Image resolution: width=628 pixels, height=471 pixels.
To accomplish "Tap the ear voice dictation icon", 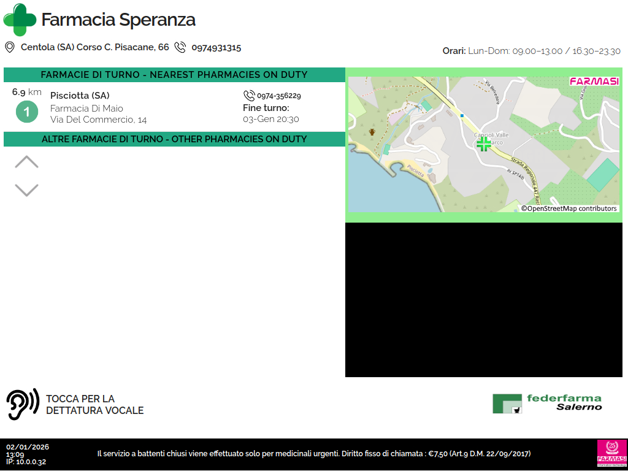I will pyautogui.click(x=23, y=404).
